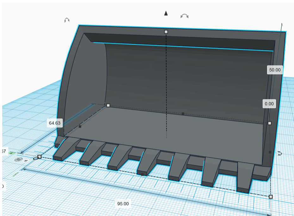
Task: Click the small black handle on left edge
Action: (80, 126)
